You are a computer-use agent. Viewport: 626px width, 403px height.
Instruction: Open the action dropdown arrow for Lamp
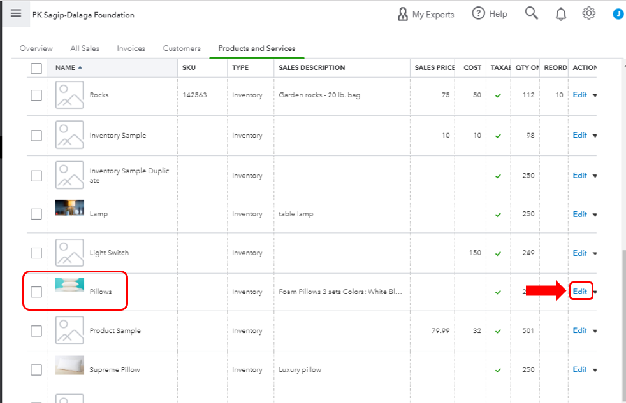[595, 215]
